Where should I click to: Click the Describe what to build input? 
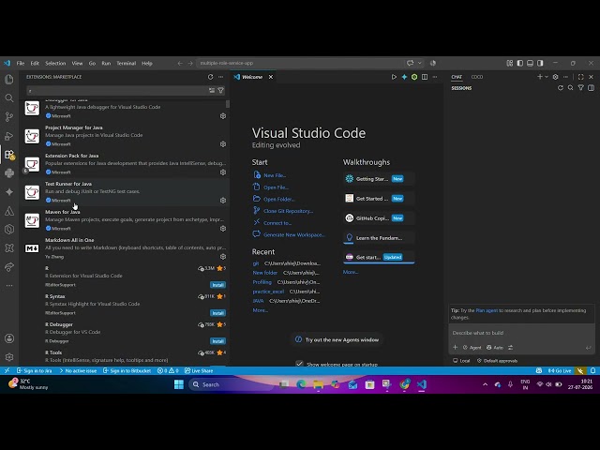(x=522, y=333)
